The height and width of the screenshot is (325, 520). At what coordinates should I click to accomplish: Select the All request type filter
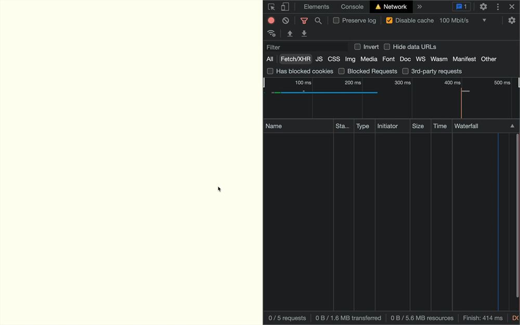click(270, 59)
